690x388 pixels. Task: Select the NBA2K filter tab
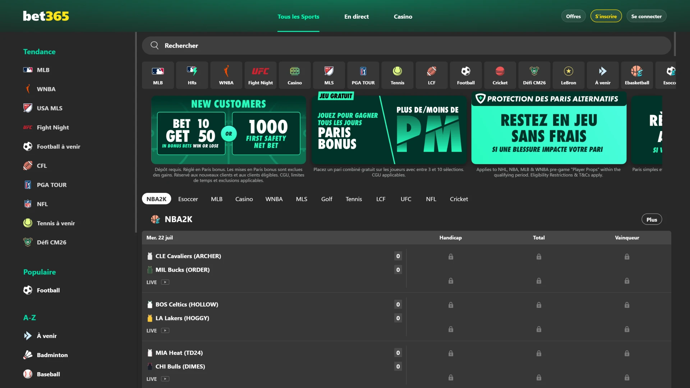pos(156,199)
